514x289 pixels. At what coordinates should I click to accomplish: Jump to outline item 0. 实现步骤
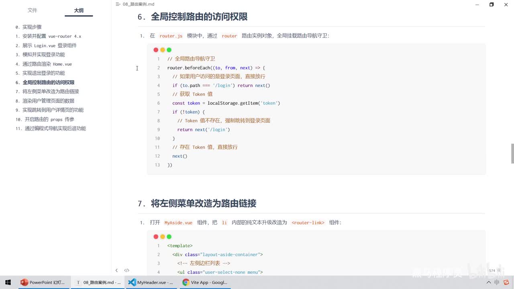[x=29, y=27]
